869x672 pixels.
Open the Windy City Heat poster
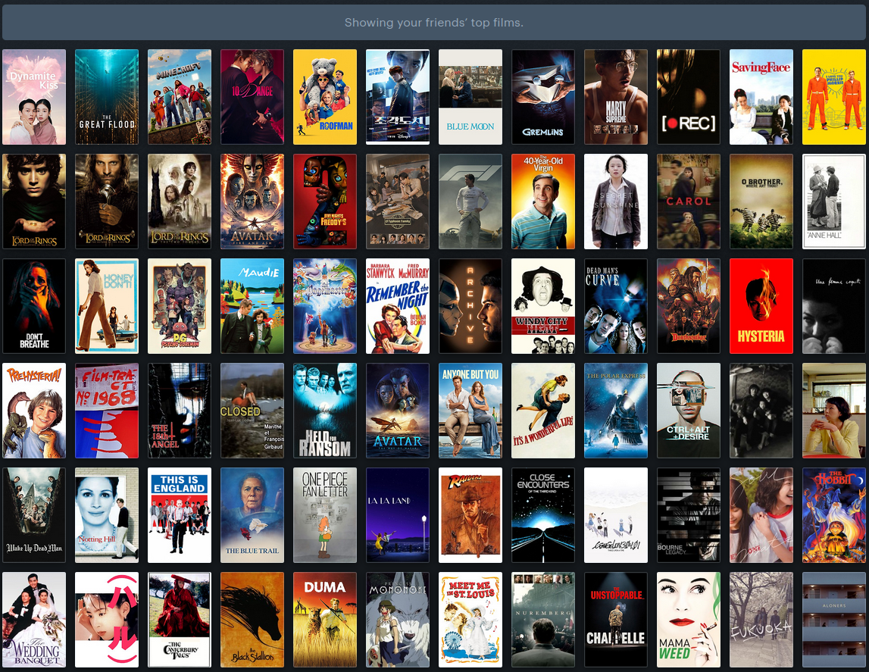(x=543, y=306)
